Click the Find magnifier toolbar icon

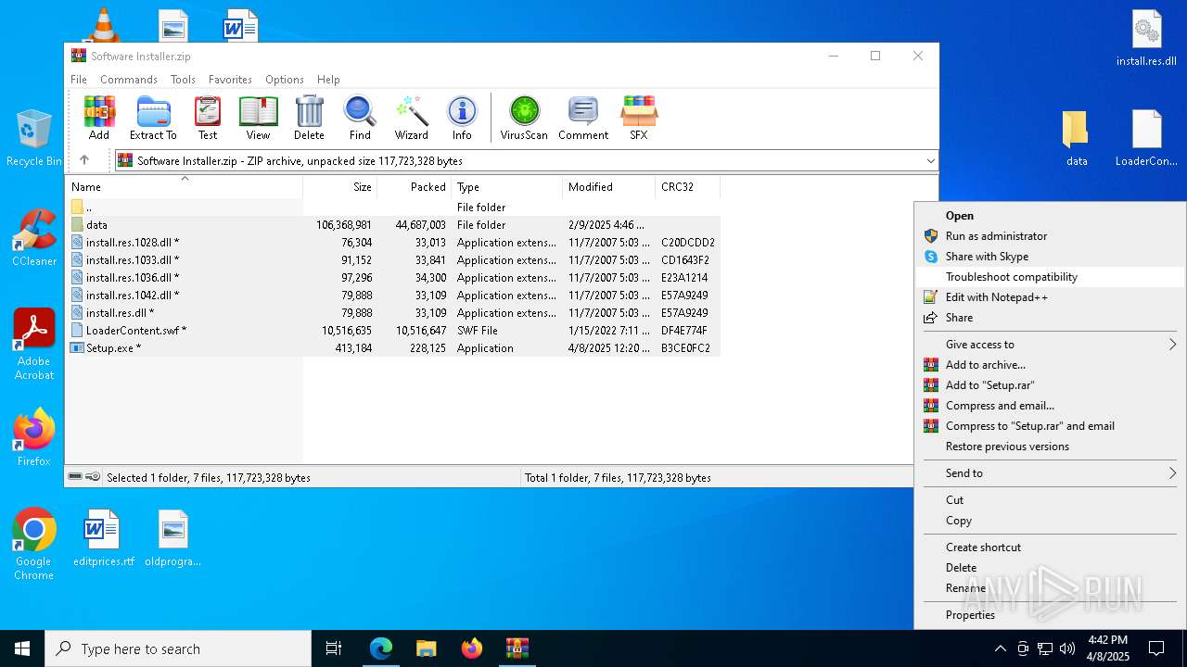(x=360, y=118)
